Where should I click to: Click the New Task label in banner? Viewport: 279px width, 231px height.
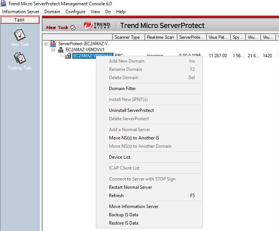pos(57,28)
